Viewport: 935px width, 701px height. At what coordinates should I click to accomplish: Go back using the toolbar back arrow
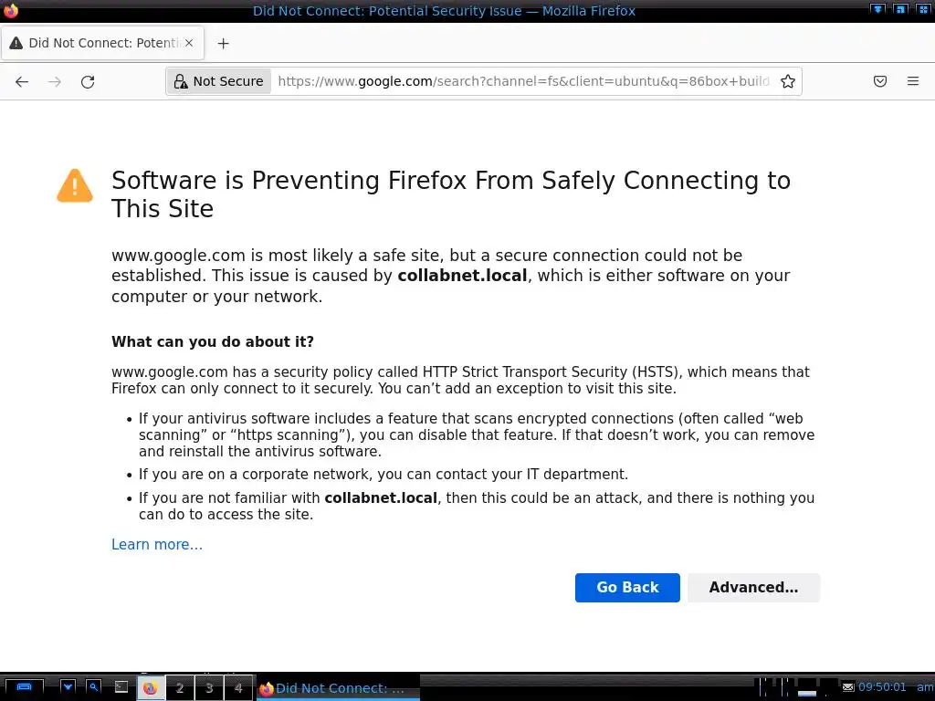click(x=22, y=81)
